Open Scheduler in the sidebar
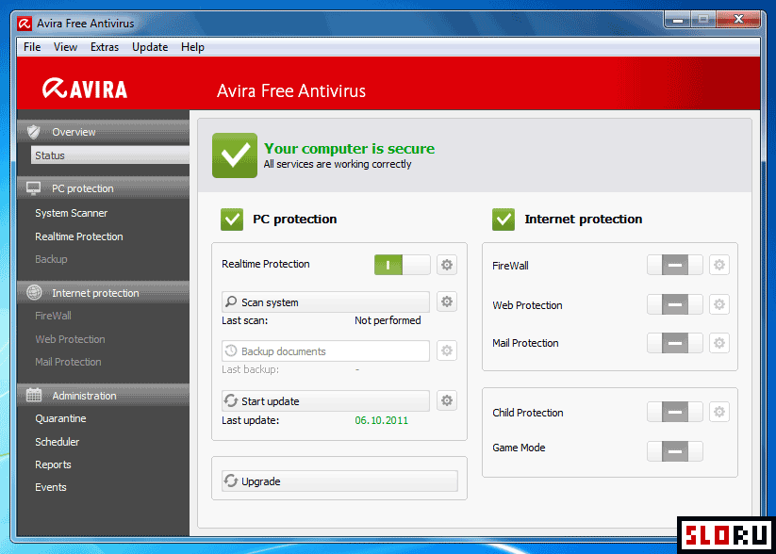 [x=57, y=442]
